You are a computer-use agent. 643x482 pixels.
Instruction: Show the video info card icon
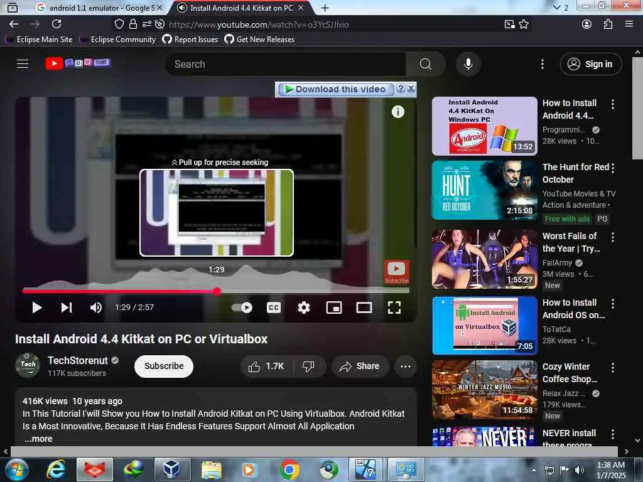(x=397, y=112)
